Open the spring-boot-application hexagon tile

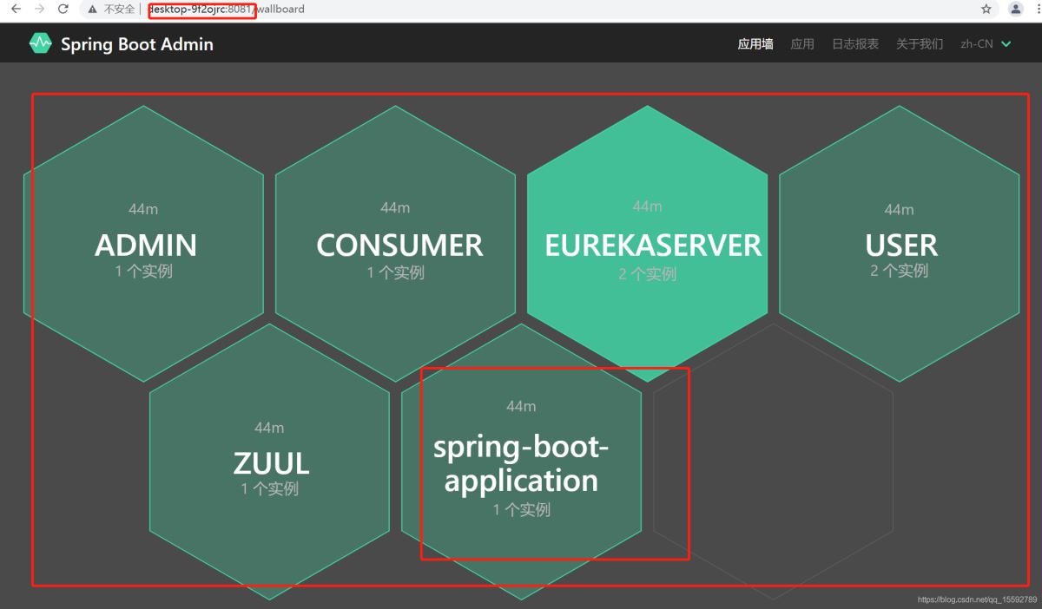[521, 462]
